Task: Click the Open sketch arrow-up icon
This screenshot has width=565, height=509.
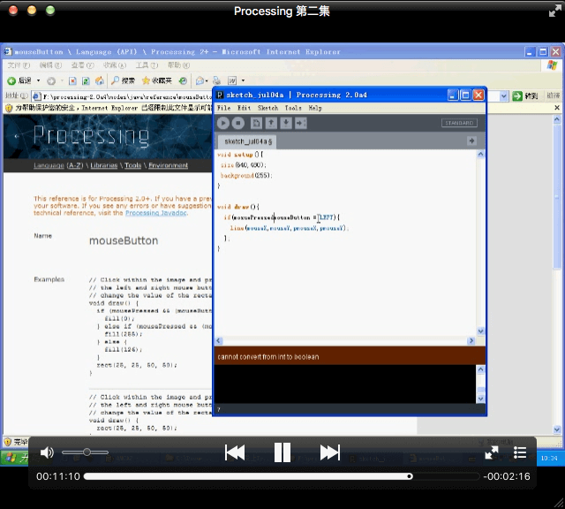Action: [x=271, y=123]
